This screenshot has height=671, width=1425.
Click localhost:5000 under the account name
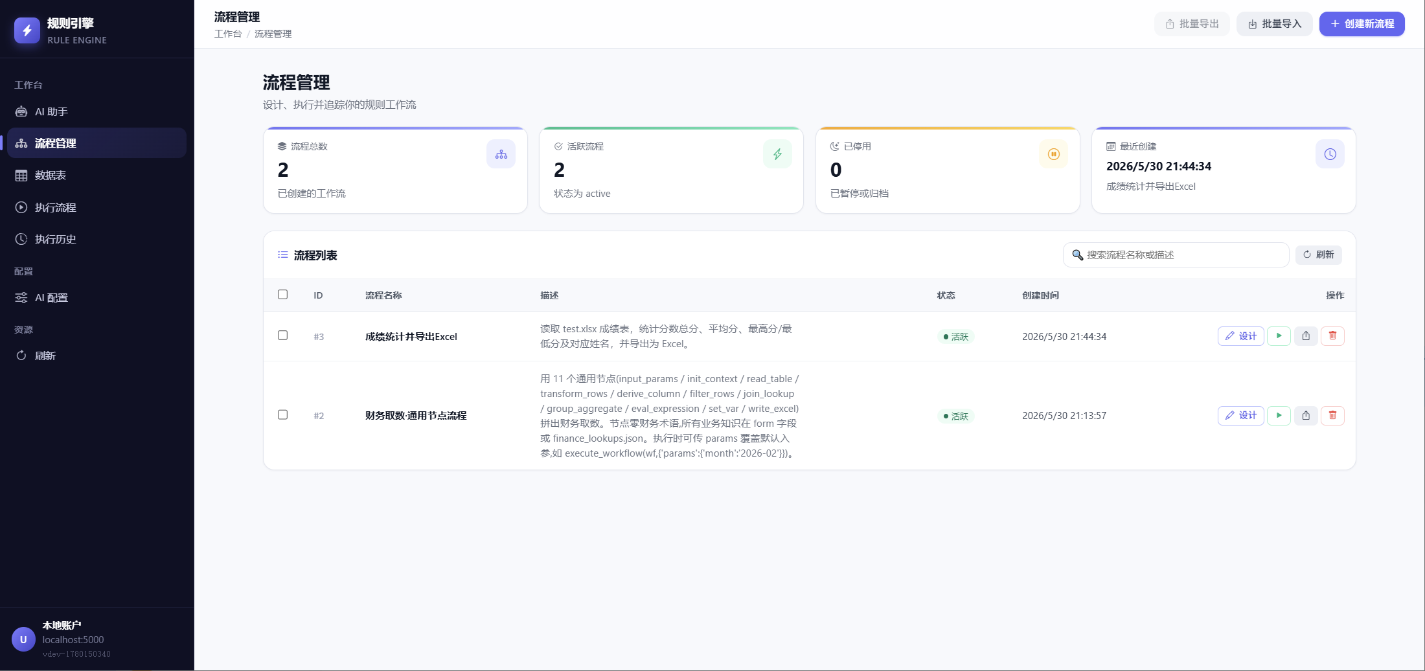click(x=73, y=640)
